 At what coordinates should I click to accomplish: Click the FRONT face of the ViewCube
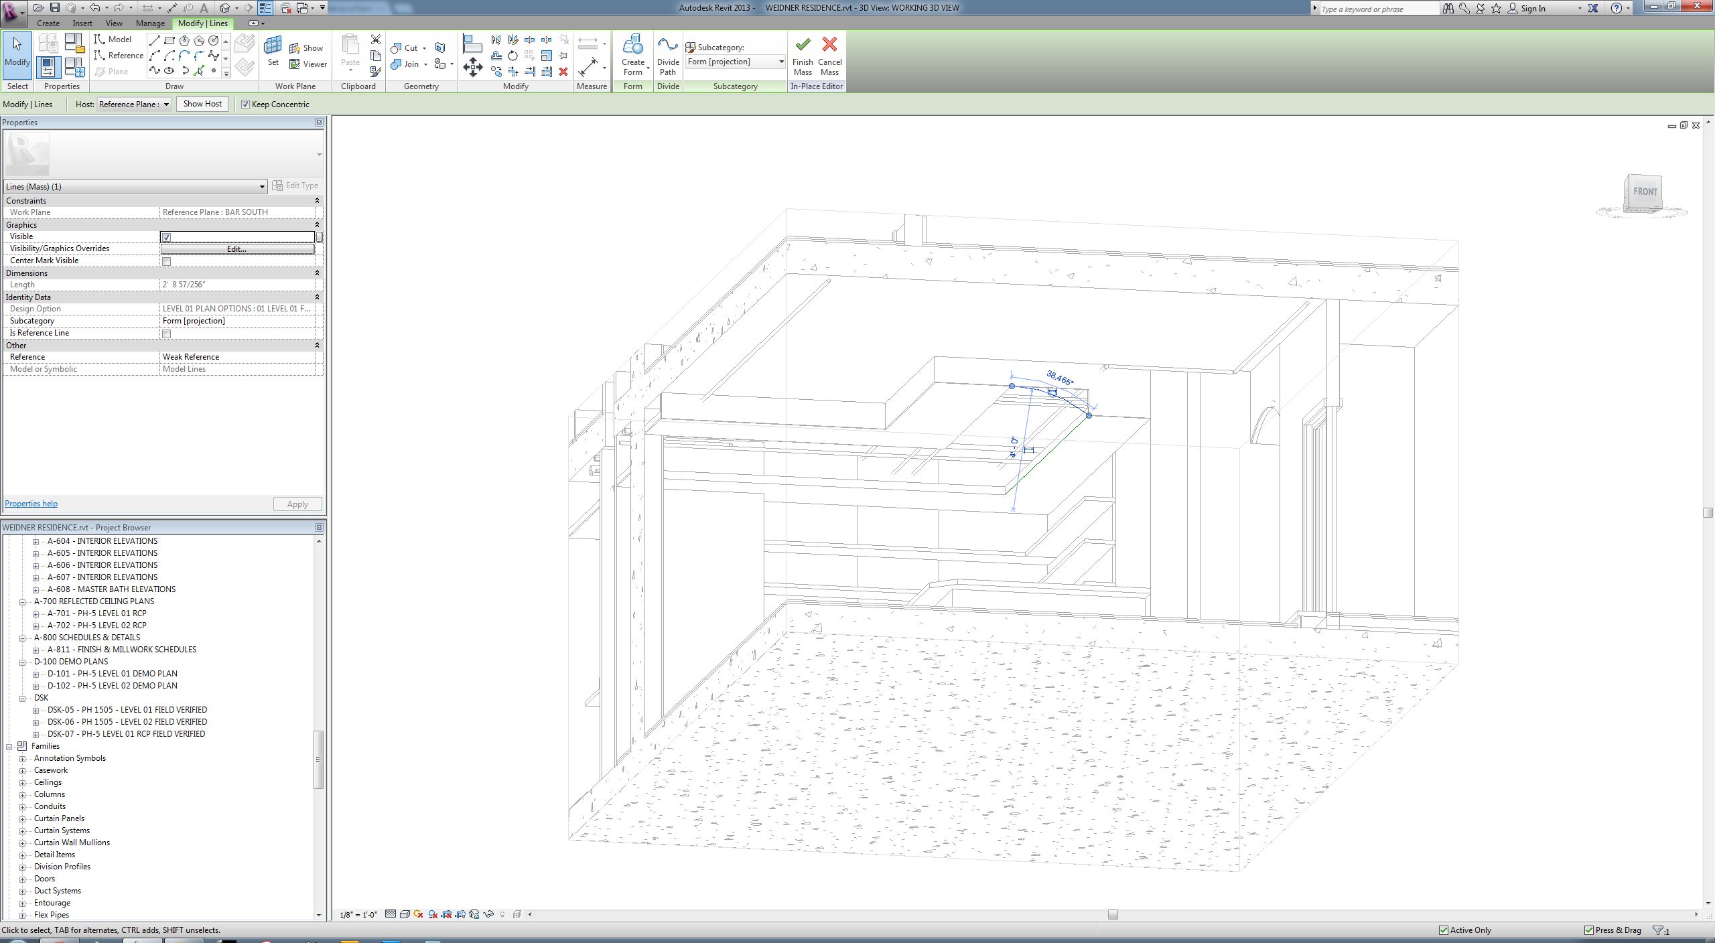[x=1645, y=192]
